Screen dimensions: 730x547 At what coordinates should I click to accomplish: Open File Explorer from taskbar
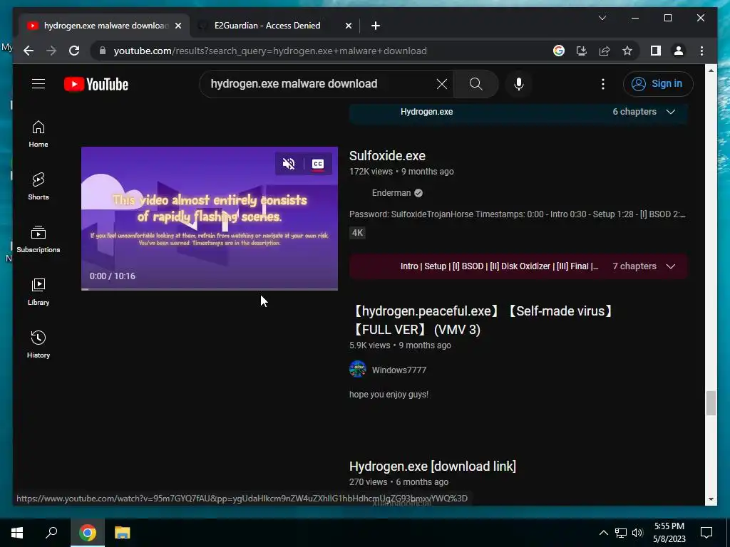(122, 533)
